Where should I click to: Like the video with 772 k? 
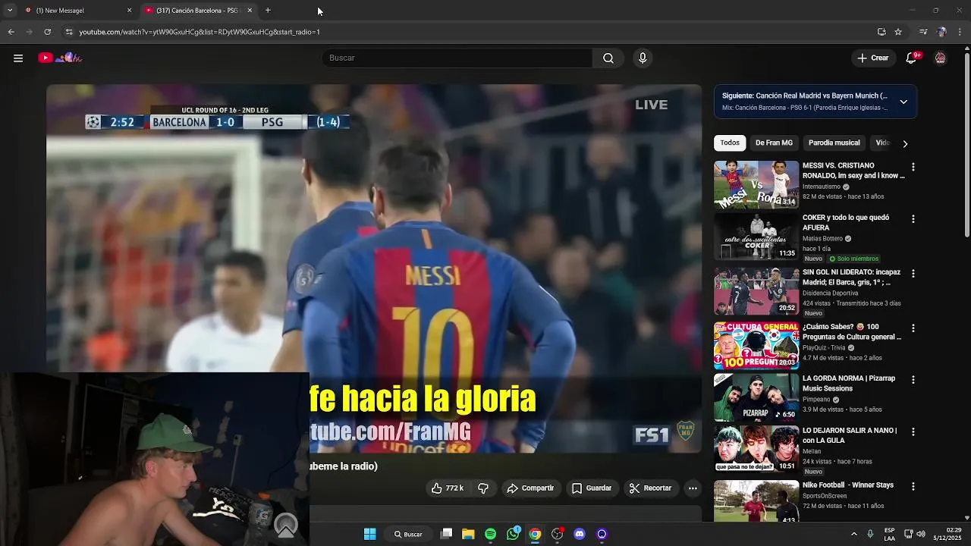[x=447, y=488]
